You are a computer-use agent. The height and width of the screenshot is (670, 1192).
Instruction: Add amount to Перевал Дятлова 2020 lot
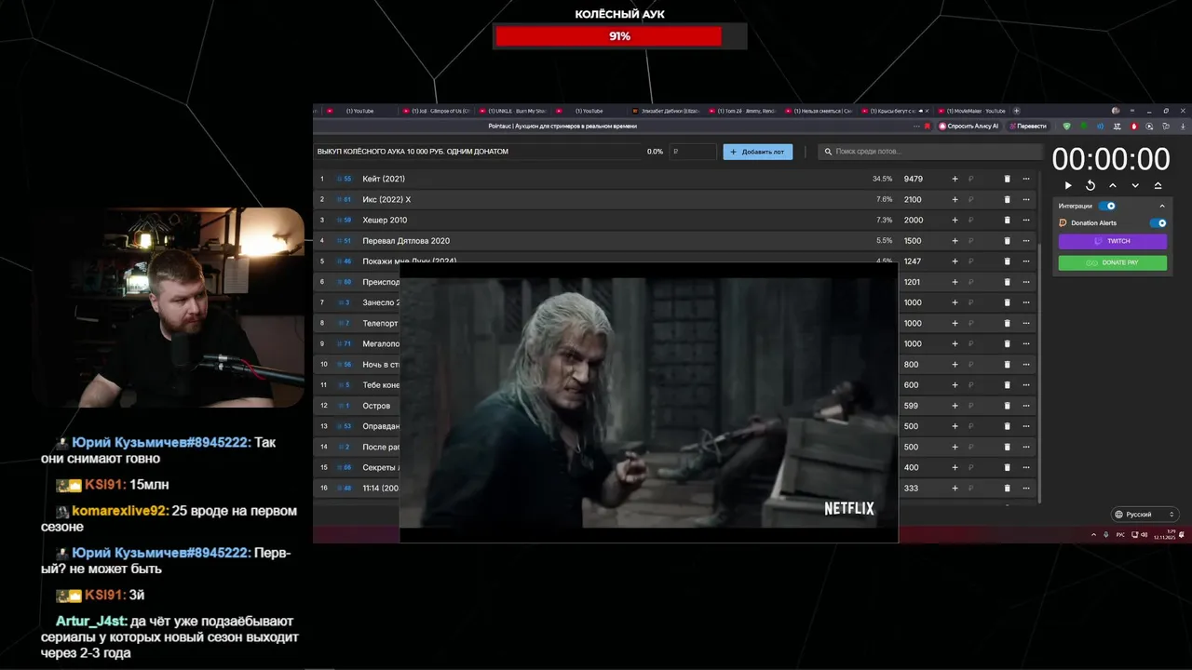coord(955,241)
